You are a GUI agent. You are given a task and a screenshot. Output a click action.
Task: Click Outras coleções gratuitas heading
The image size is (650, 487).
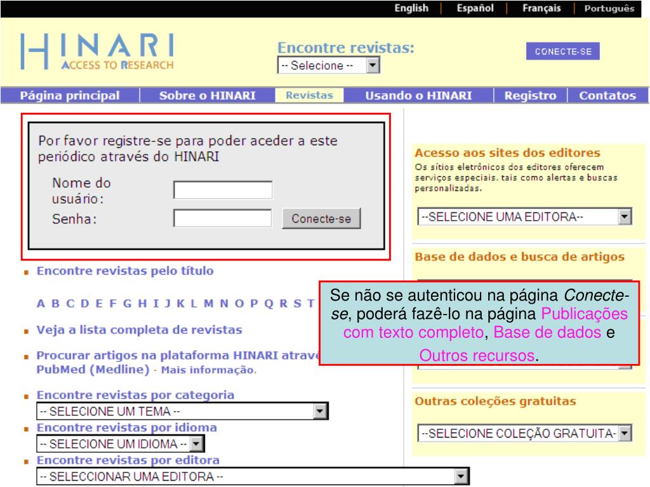[495, 401]
